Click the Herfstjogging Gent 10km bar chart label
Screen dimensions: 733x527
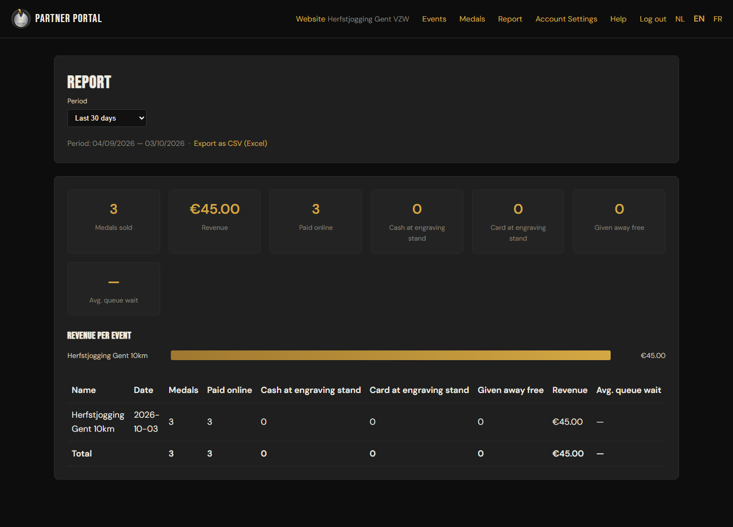(107, 356)
